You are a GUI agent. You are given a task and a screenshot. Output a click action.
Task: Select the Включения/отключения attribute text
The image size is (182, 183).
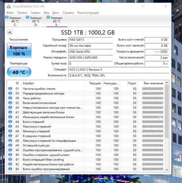[39, 103]
